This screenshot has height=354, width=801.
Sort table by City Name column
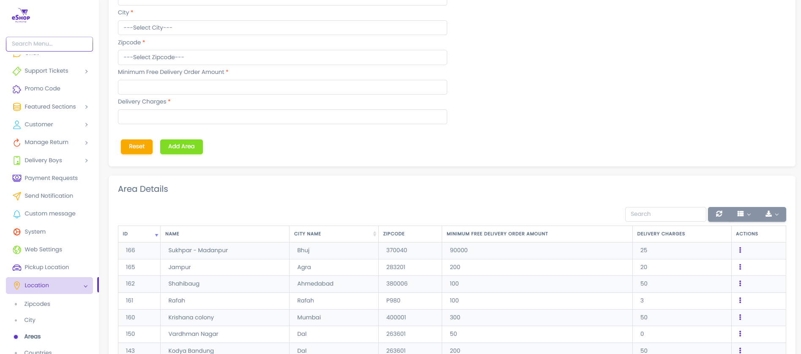click(334, 234)
